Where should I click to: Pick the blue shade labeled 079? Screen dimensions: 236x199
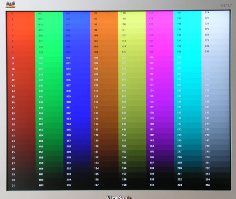coord(77,96)
